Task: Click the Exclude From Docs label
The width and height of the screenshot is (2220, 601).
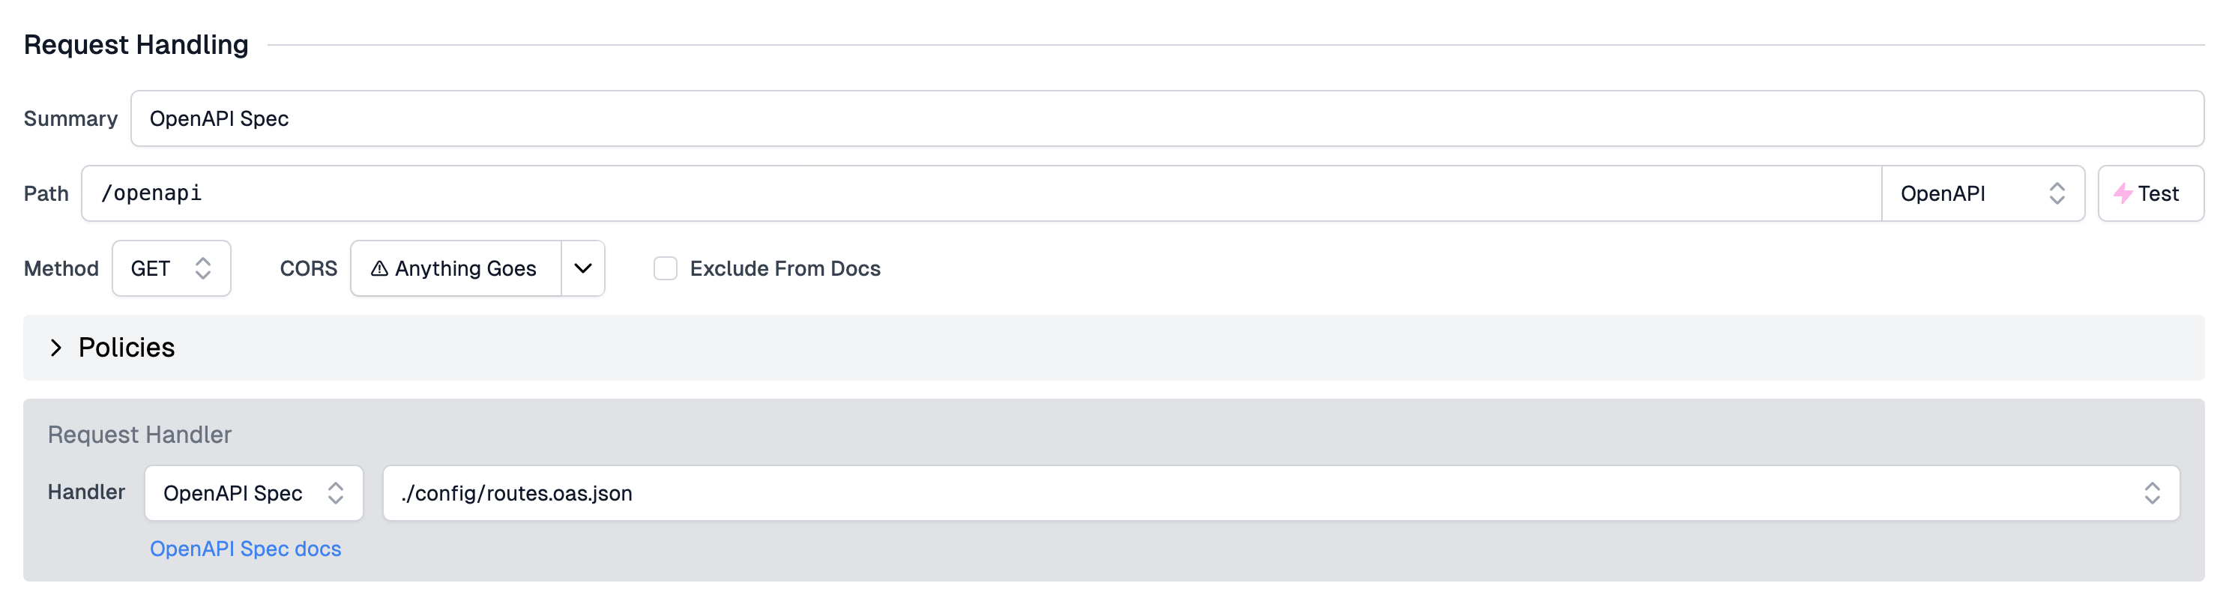Action: [785, 268]
